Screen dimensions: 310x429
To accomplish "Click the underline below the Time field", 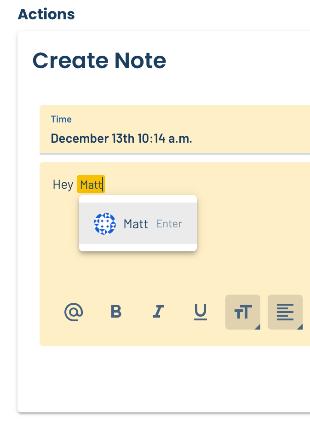I will (x=175, y=154).
